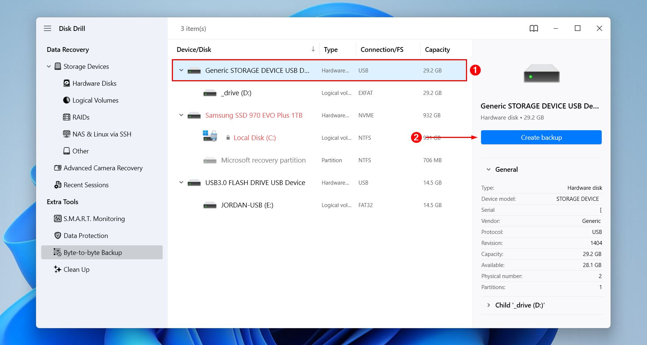Toggle the hamburger menu beside Disk Drill
The width and height of the screenshot is (647, 345).
tap(47, 28)
